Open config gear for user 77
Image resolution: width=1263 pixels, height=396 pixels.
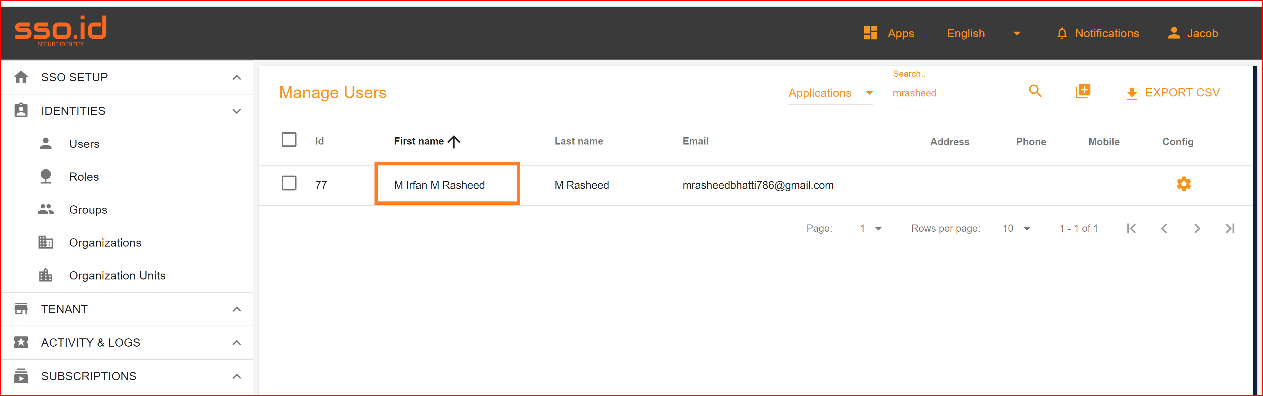[1184, 184]
